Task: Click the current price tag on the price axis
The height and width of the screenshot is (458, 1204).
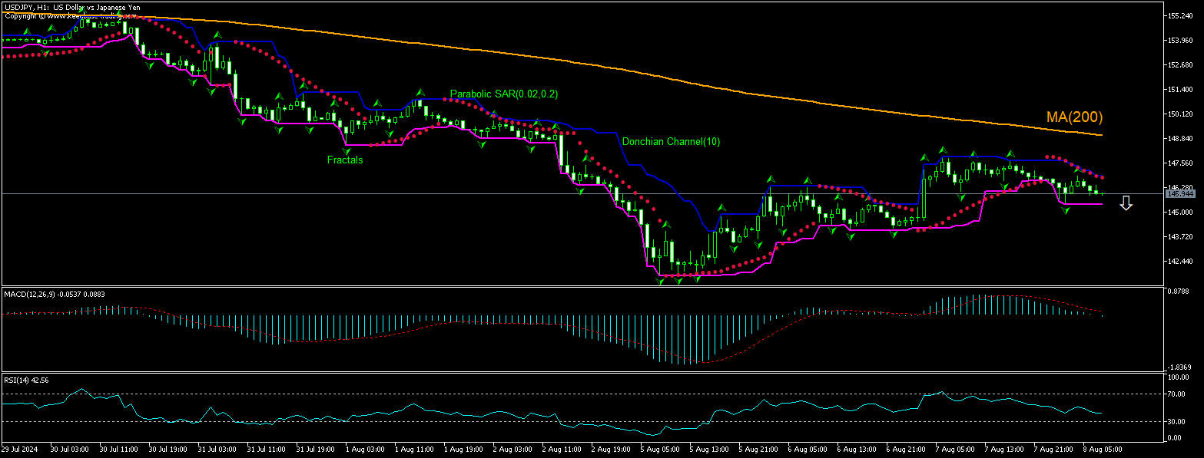Action: tap(1181, 195)
